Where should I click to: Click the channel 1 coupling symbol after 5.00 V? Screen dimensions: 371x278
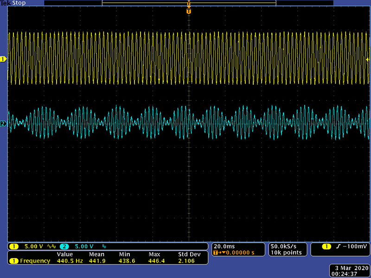pyautogui.click(x=51, y=246)
